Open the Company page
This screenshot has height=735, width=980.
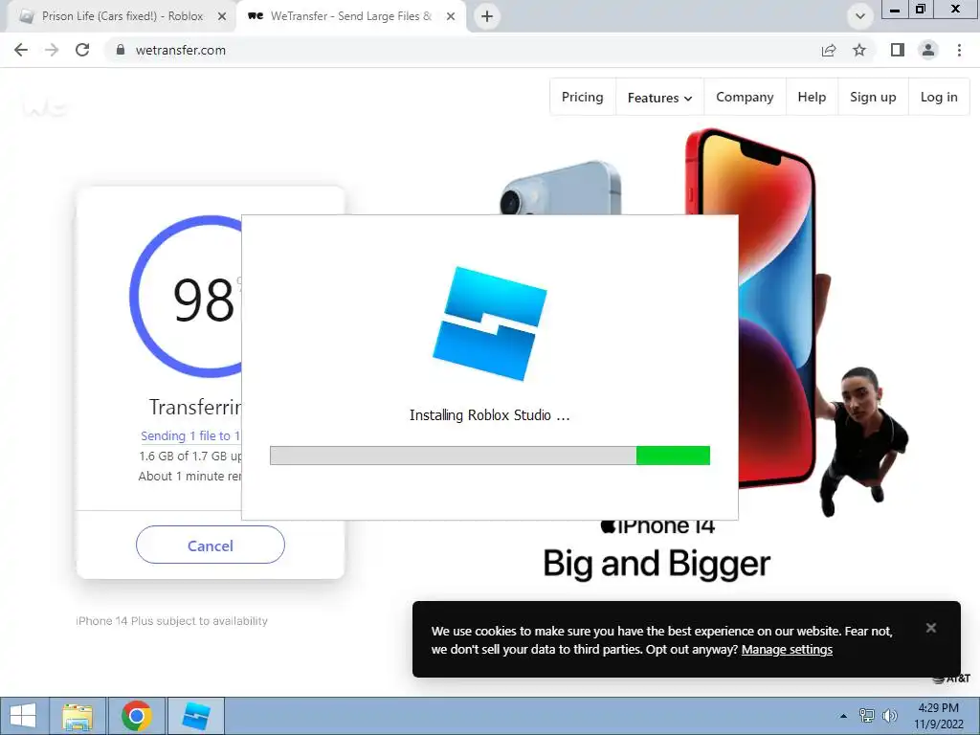tap(745, 97)
